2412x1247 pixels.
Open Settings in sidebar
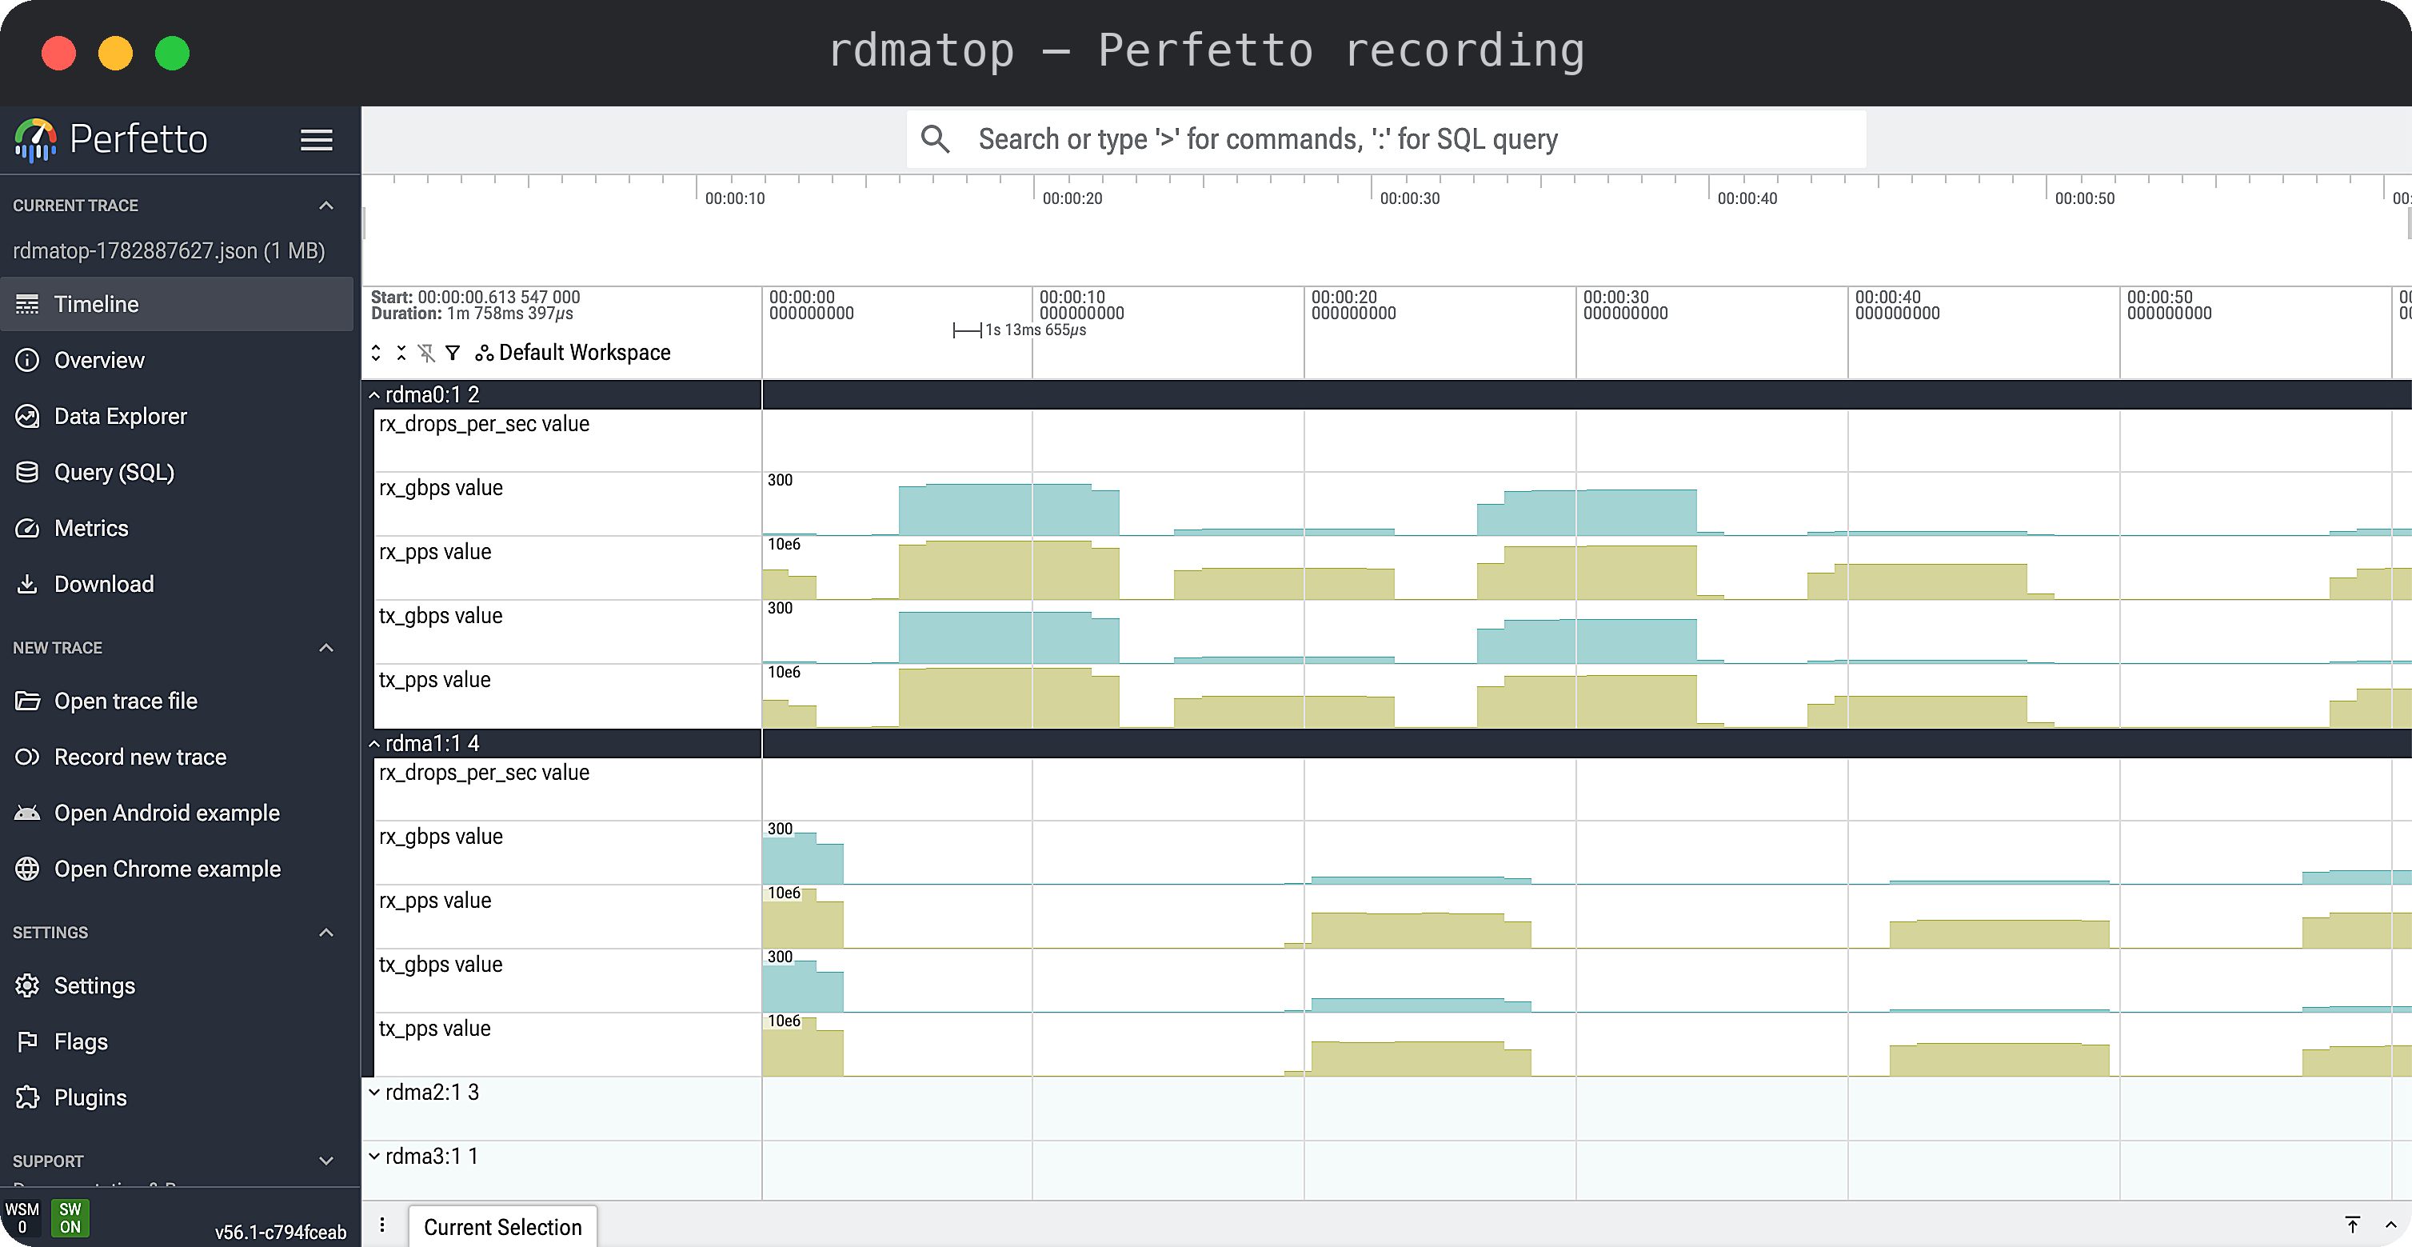pyautogui.click(x=177, y=985)
